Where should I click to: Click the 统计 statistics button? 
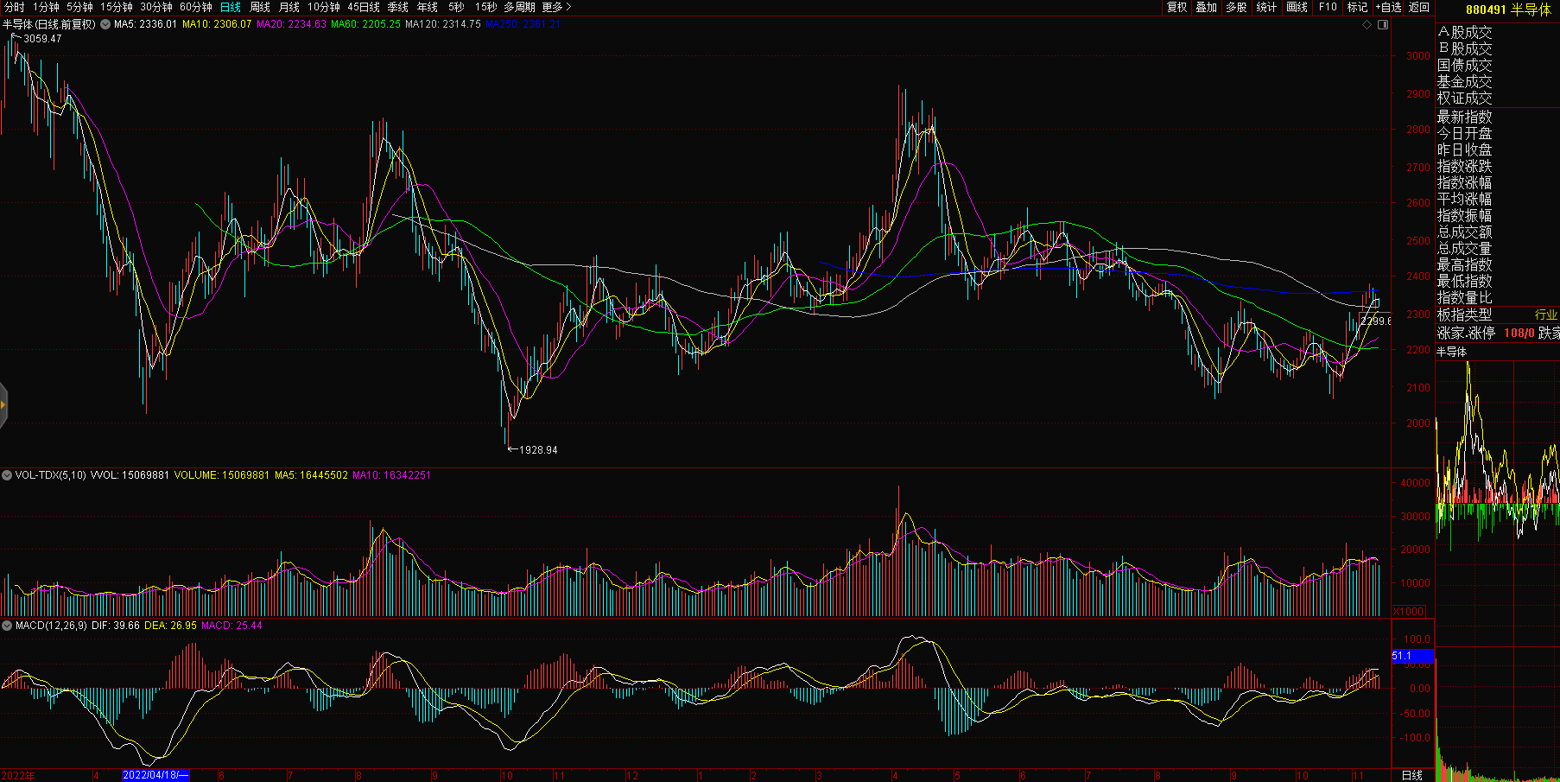pos(1267,7)
